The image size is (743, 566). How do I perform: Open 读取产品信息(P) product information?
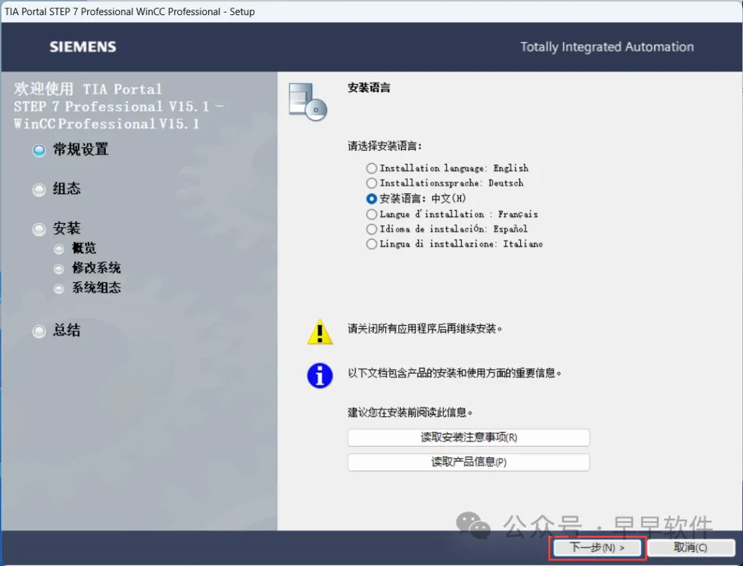pyautogui.click(x=469, y=462)
